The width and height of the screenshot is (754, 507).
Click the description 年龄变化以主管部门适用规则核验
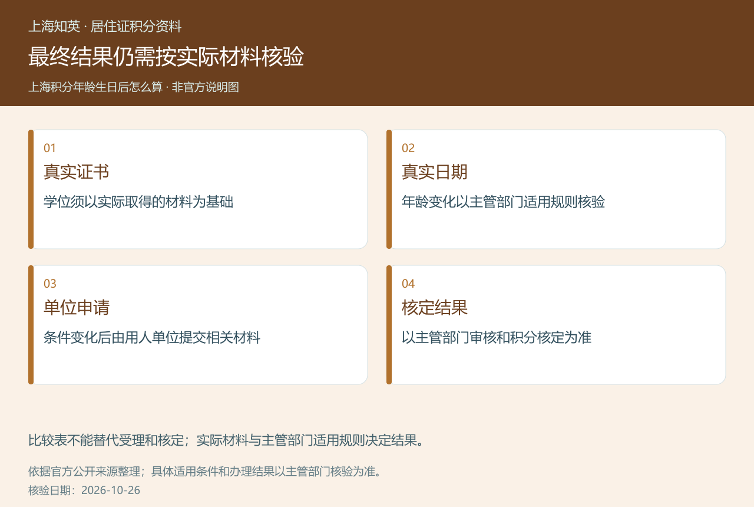[503, 202]
